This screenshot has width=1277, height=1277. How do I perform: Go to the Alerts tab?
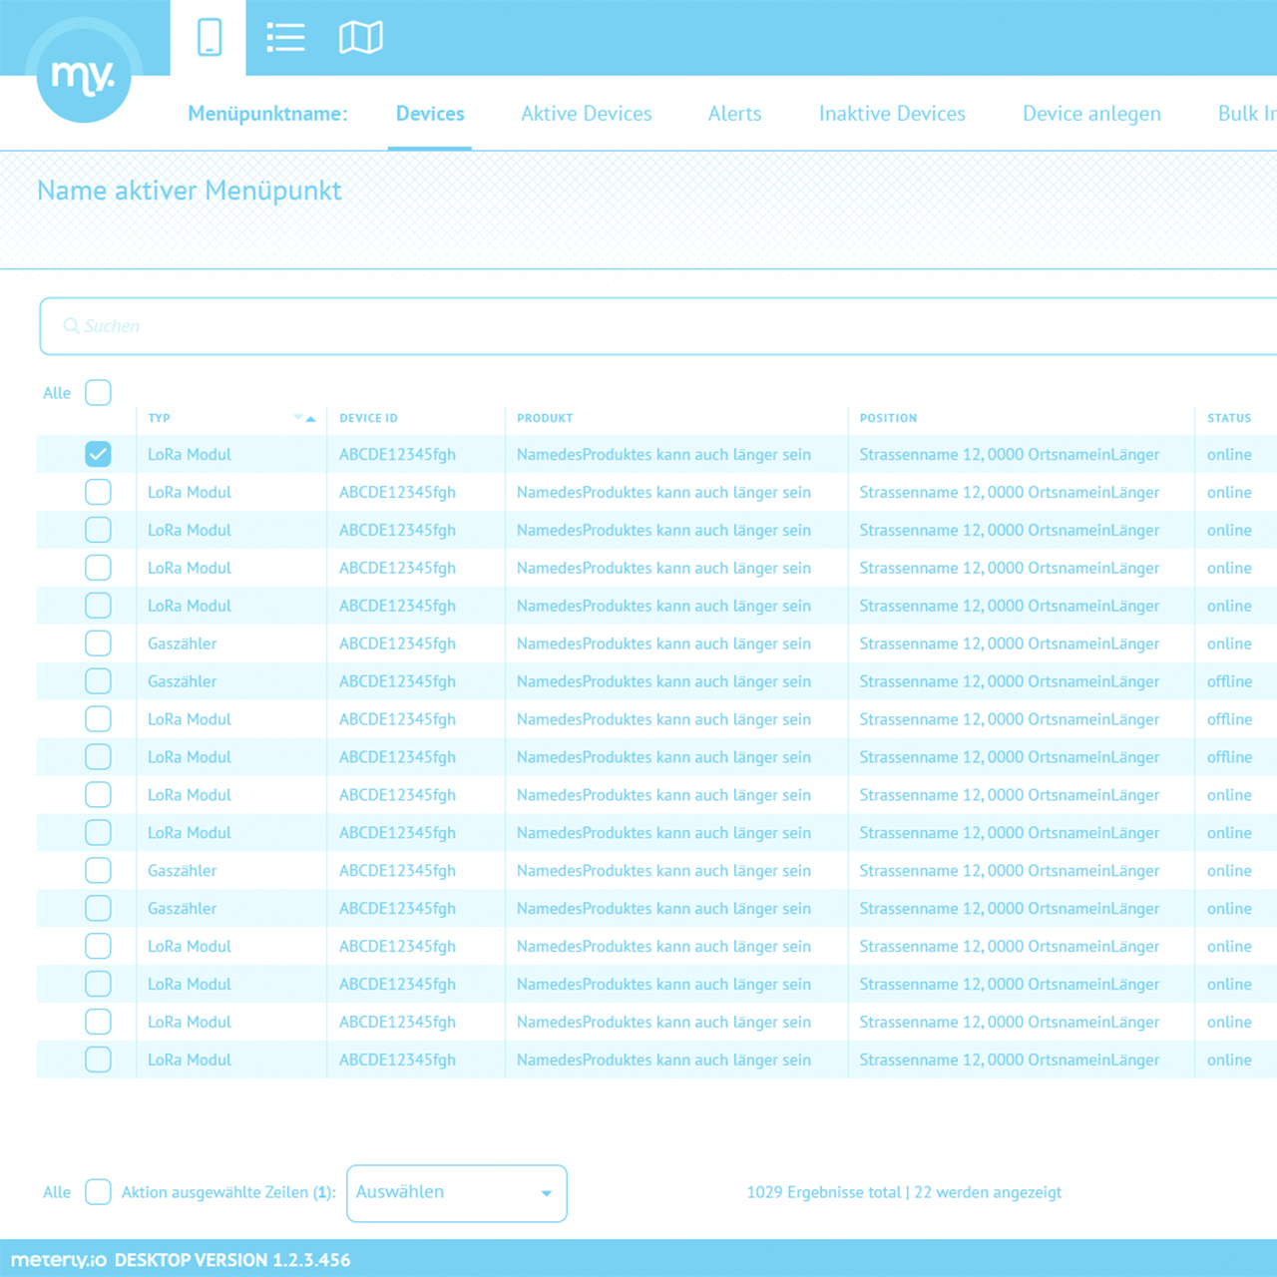click(734, 114)
